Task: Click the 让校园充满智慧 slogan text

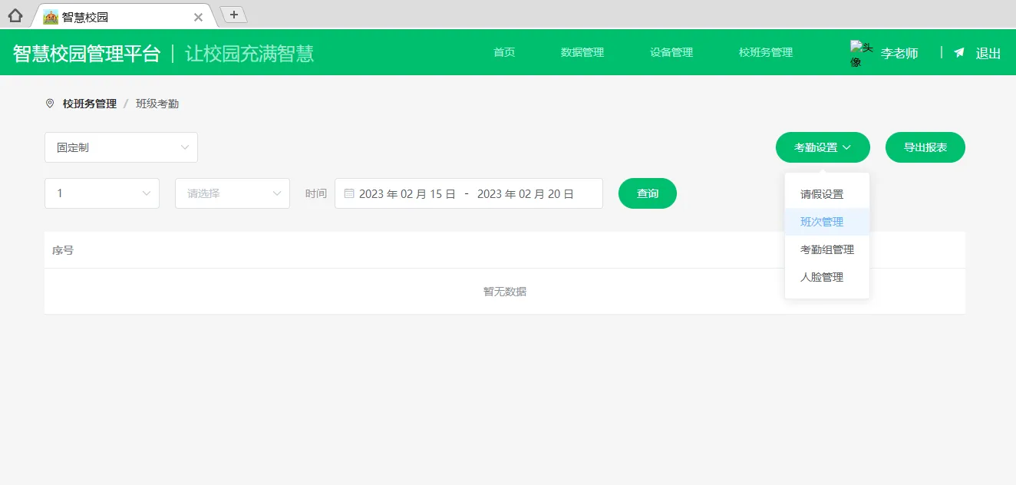Action: tap(249, 53)
